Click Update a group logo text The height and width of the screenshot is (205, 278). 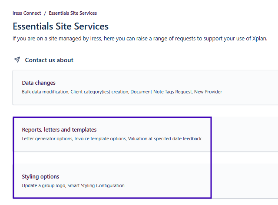coord(43,185)
